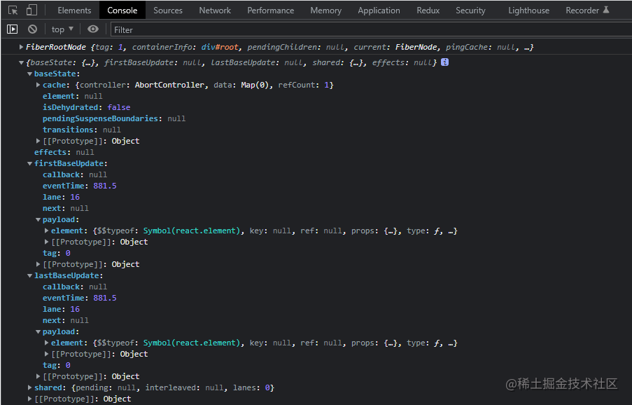This screenshot has width=632, height=405.
Task: Activate the inspect element picker icon
Action: click(x=13, y=10)
